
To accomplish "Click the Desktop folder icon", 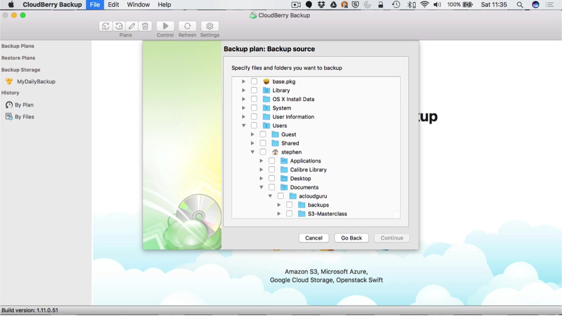I will click(x=284, y=178).
